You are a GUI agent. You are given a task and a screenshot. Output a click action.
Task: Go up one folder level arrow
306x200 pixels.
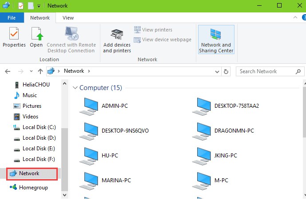coord(40,71)
